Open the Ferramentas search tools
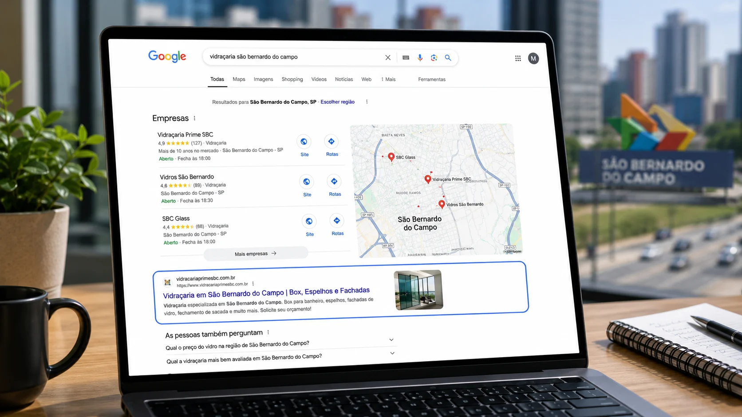The image size is (742, 417). [x=432, y=79]
